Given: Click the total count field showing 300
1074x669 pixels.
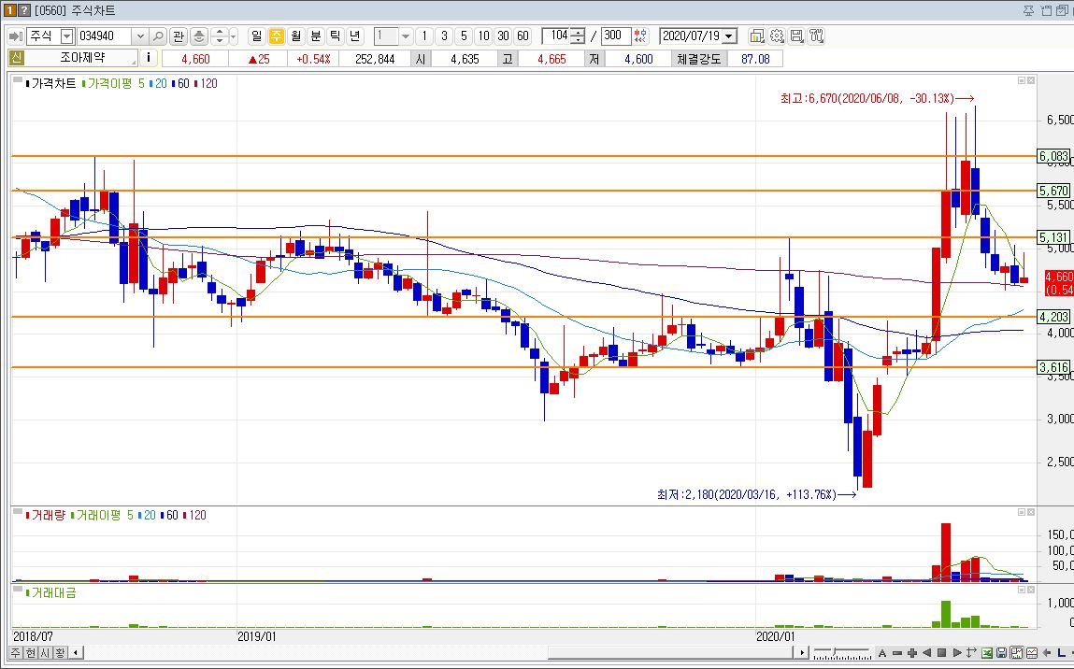Looking at the screenshot, I should (616, 36).
